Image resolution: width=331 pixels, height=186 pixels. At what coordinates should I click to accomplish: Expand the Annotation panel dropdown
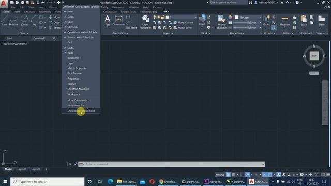pyautogui.click(x=121, y=33)
